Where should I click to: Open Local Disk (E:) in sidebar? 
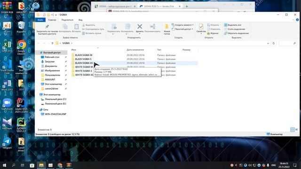[x=55, y=104]
